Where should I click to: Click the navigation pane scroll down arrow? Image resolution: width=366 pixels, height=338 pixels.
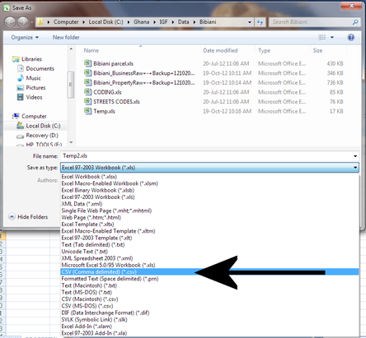click(x=71, y=142)
